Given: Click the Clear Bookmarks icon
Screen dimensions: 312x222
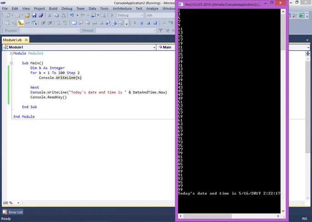Looking at the screenshot, I should coord(121,23).
